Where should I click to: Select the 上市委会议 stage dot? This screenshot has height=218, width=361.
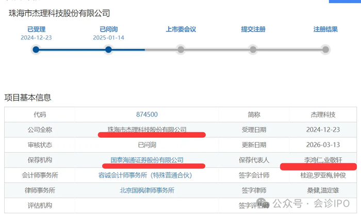click(180, 50)
